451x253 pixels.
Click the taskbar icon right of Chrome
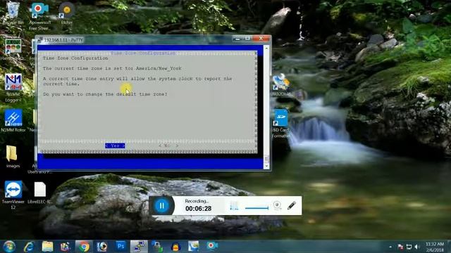[102, 247]
